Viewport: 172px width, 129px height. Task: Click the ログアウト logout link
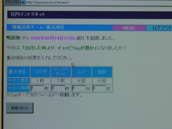click(162, 28)
